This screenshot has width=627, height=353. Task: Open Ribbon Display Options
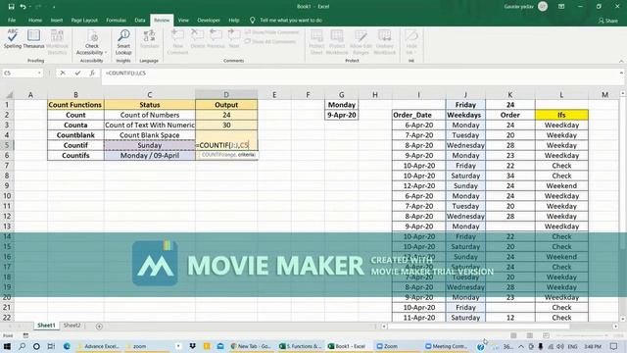[561, 7]
